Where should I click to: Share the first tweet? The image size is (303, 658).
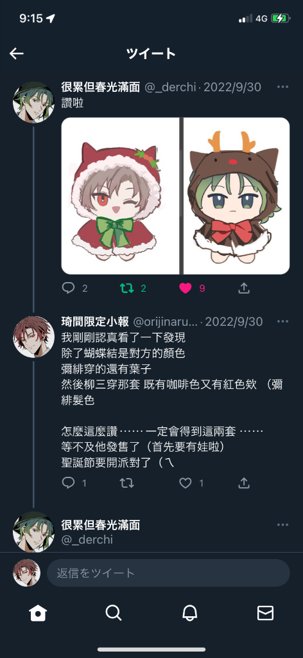(x=244, y=288)
